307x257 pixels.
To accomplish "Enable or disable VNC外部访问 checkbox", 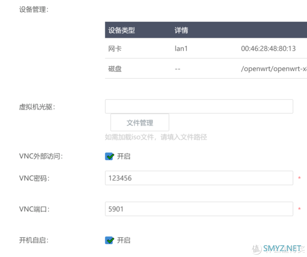I will tap(109, 156).
